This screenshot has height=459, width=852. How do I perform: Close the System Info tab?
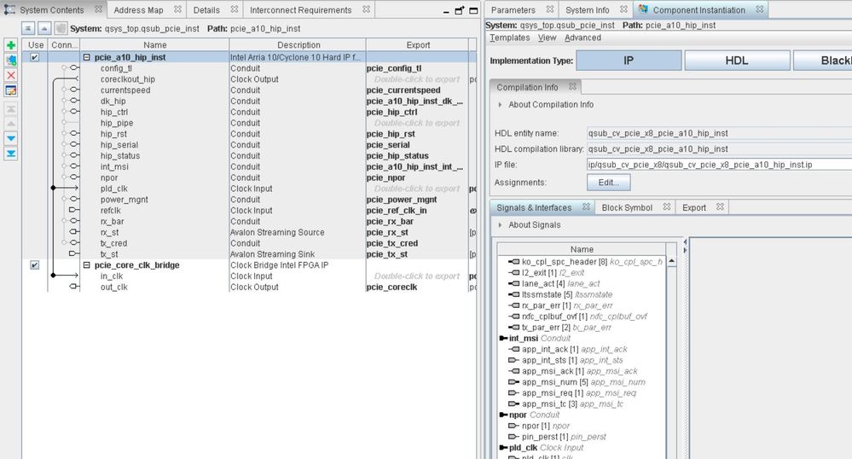tap(623, 9)
